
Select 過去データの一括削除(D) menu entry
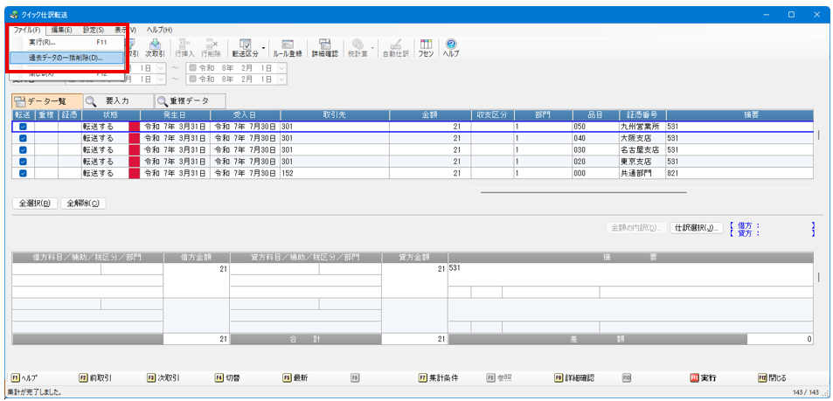(x=66, y=58)
